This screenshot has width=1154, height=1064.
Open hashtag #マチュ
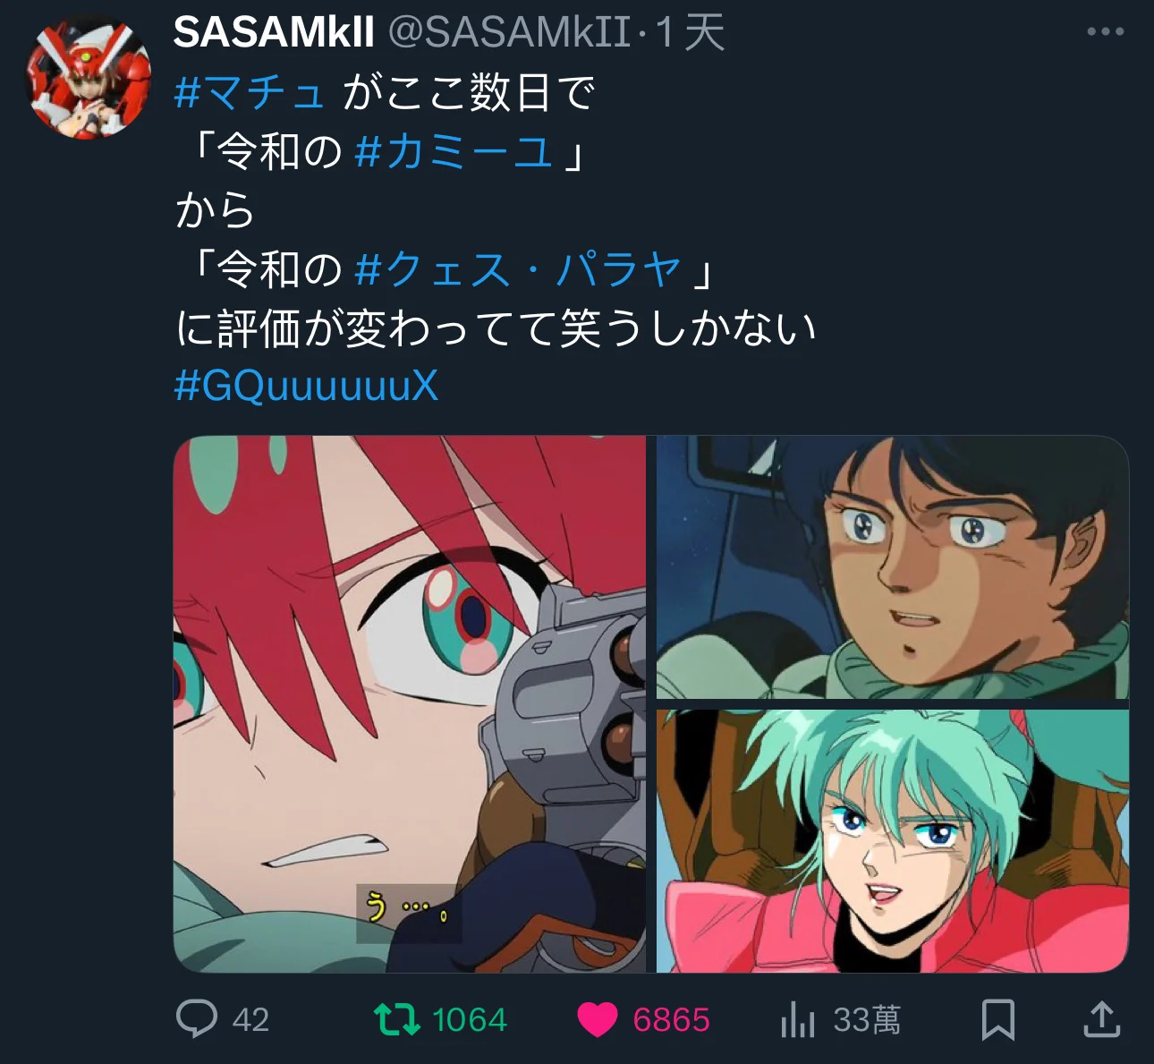(250, 92)
